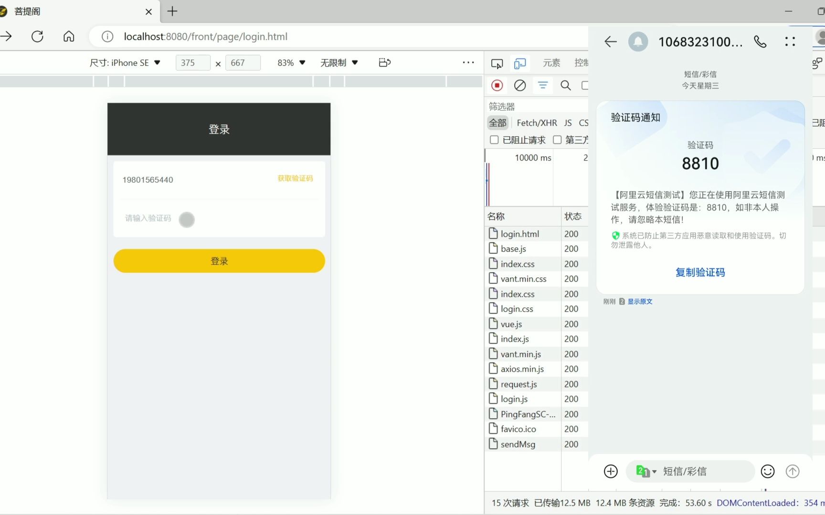
Task: Open a new browser tab
Action: coord(172,11)
